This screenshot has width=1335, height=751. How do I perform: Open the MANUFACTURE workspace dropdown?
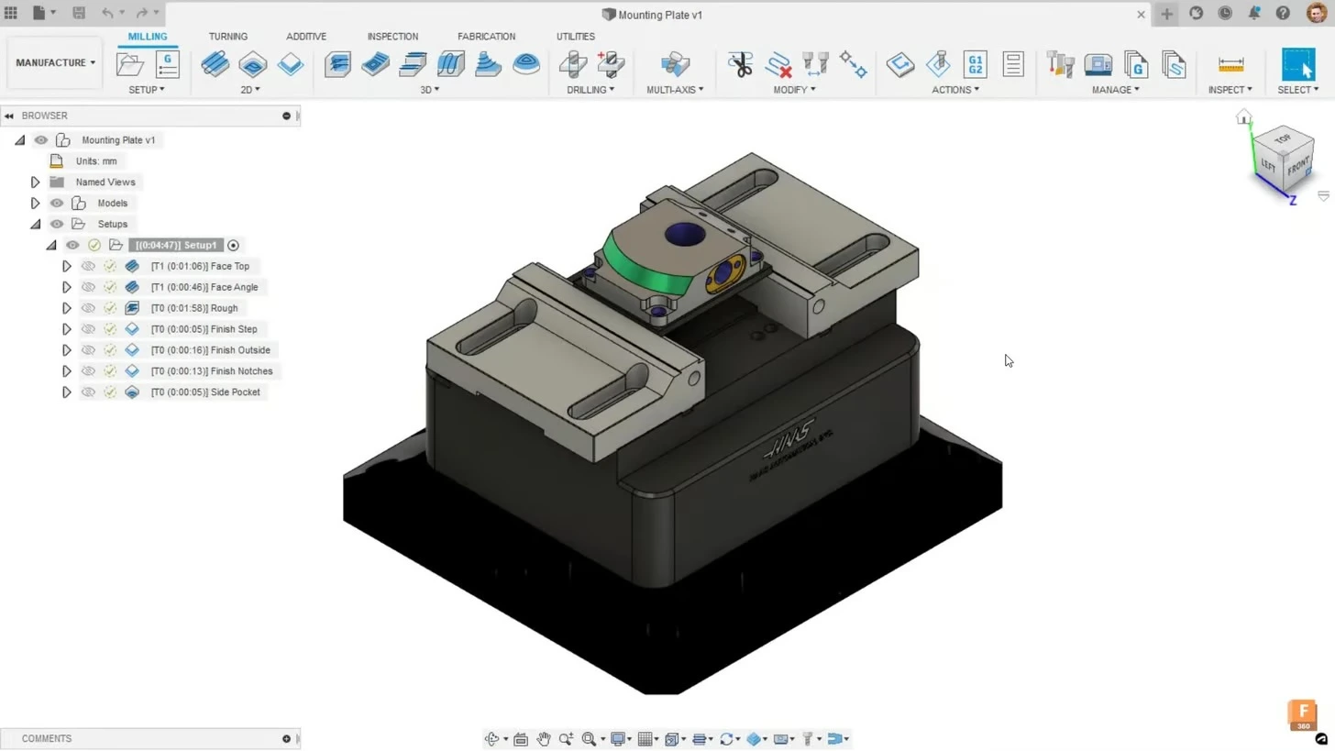(55, 62)
